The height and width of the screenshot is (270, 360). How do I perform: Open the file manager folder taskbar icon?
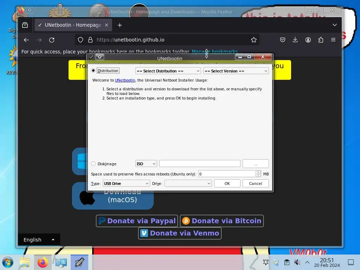tap(25, 262)
